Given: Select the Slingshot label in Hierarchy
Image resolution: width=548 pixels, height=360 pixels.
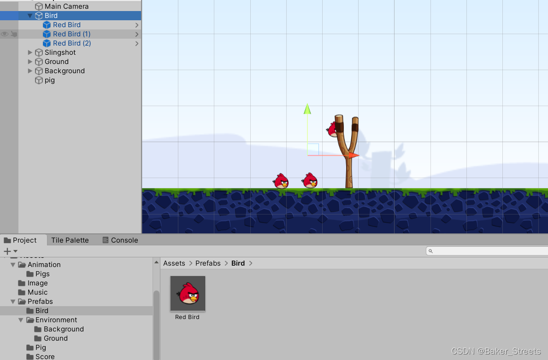Looking at the screenshot, I should (60, 52).
